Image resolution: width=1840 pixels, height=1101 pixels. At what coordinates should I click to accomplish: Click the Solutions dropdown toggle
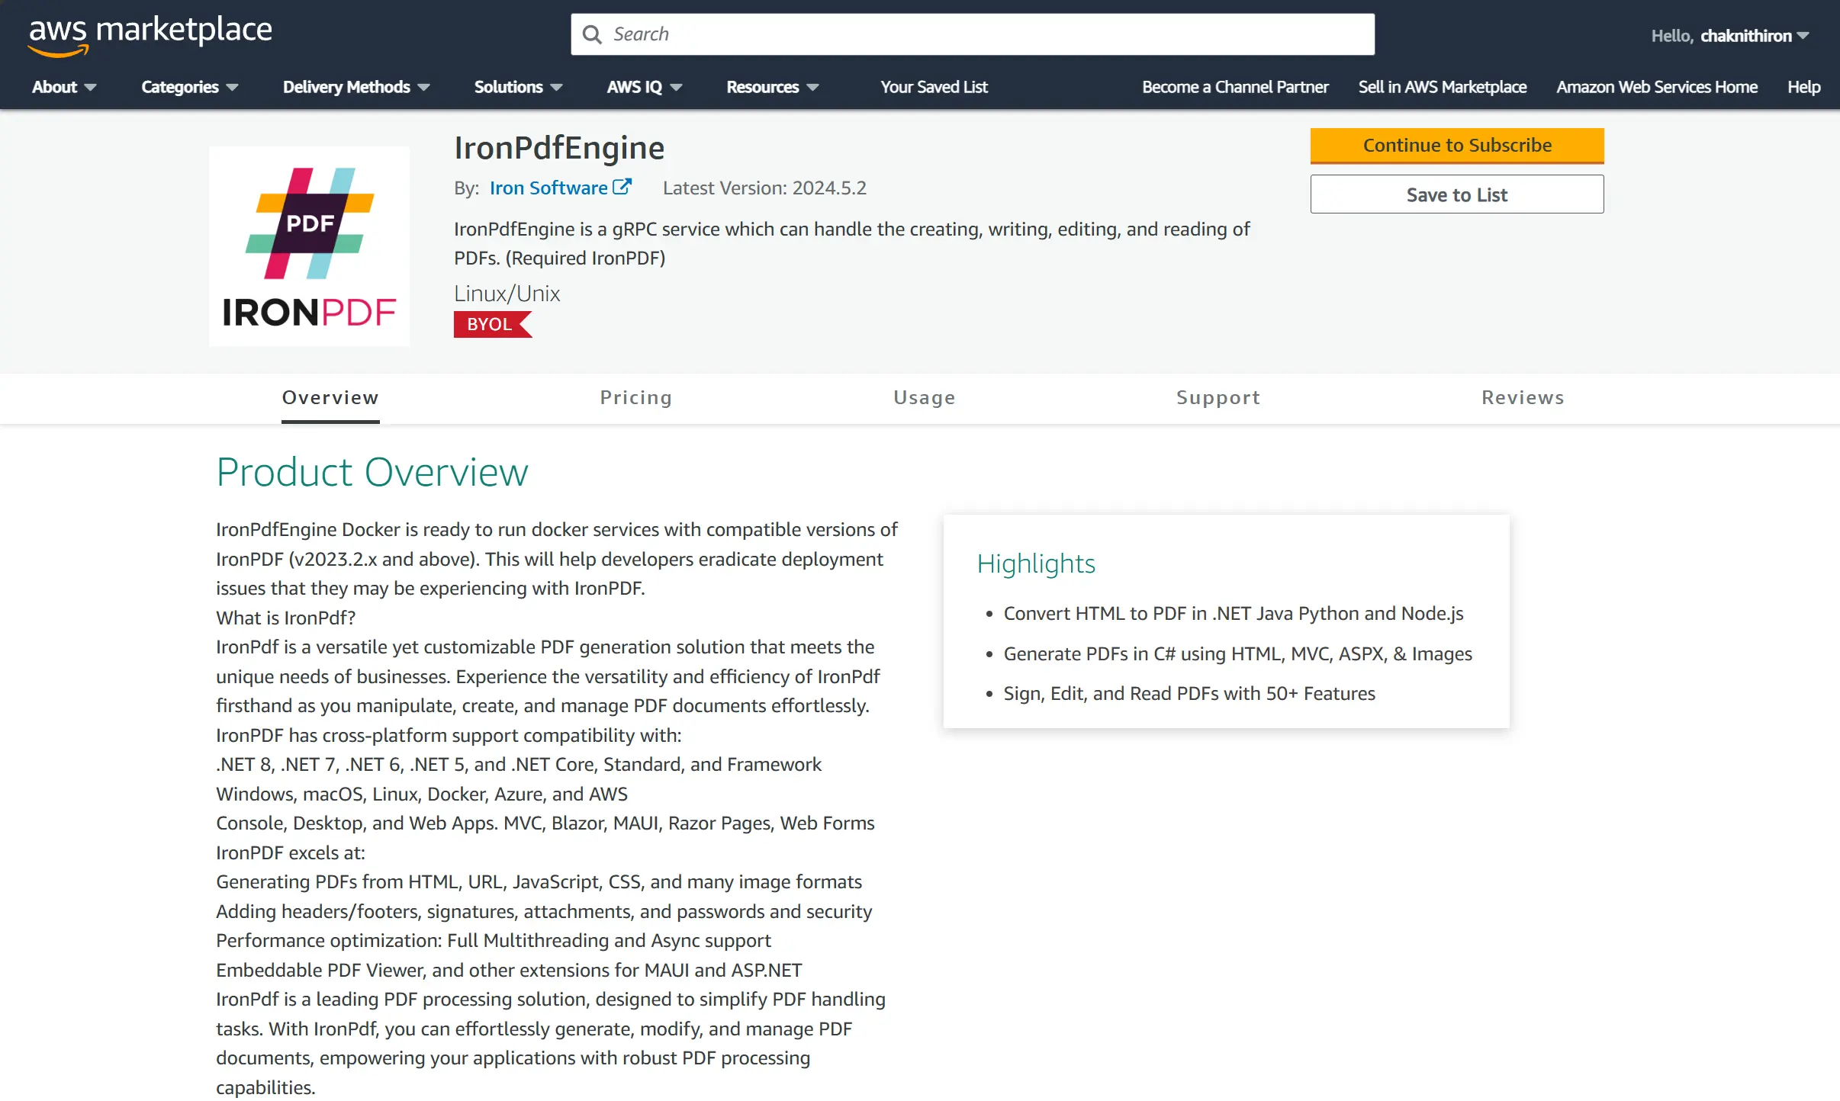[x=518, y=86]
